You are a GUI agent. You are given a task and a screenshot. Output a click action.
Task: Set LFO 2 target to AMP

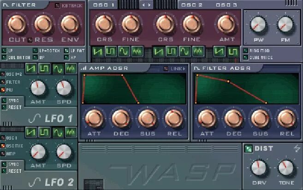3,153
